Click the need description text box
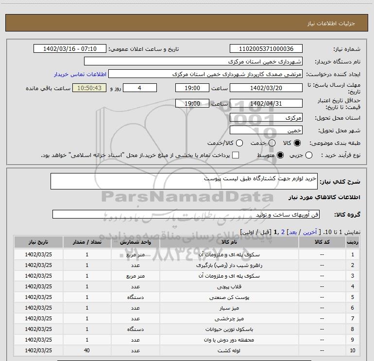 click(x=184, y=181)
